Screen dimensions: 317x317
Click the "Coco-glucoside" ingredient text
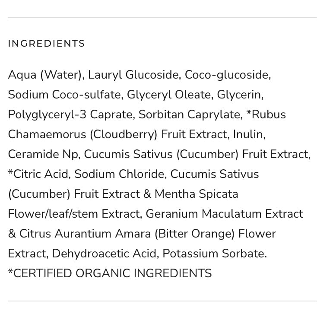(x=227, y=75)
